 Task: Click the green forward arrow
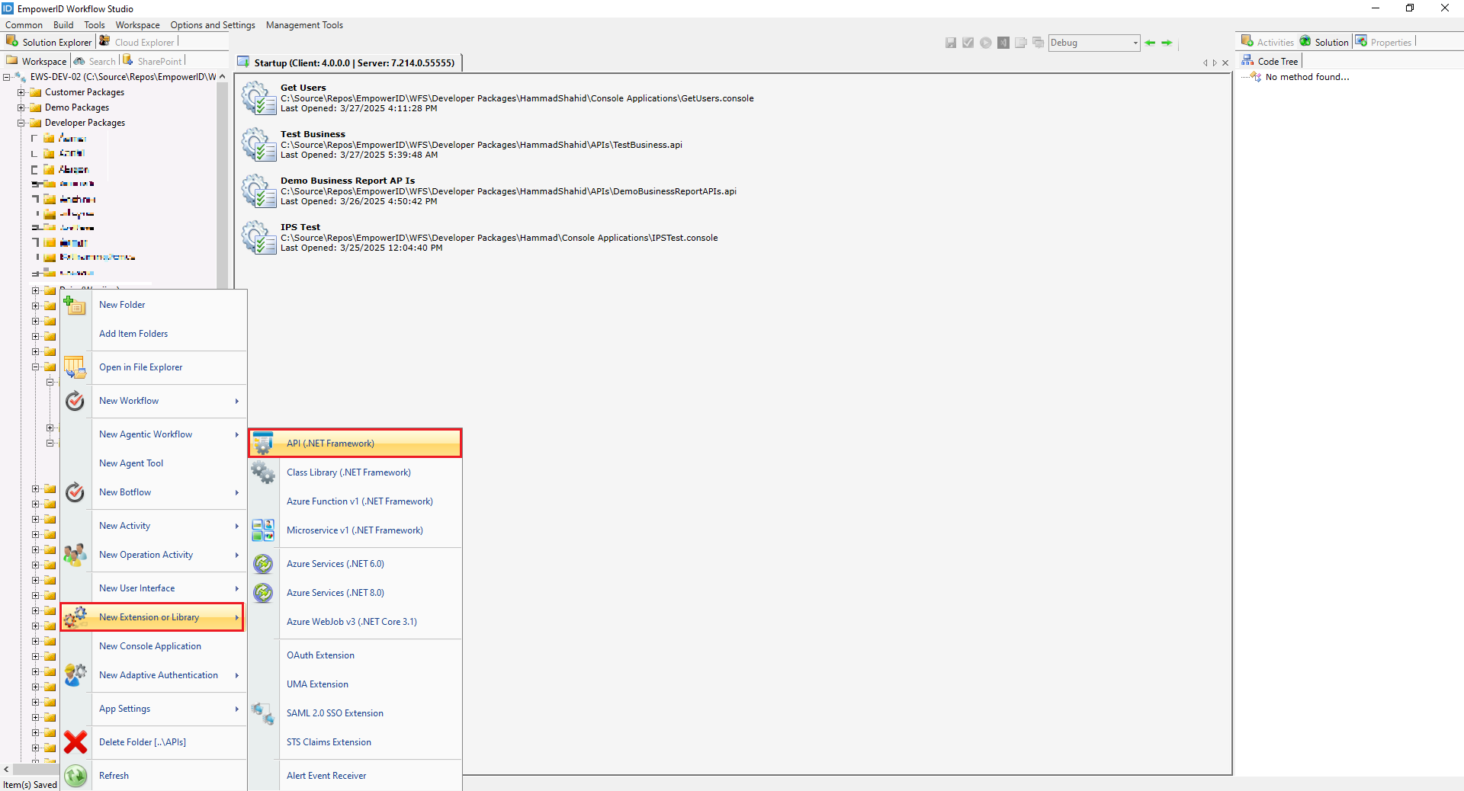pos(1167,43)
